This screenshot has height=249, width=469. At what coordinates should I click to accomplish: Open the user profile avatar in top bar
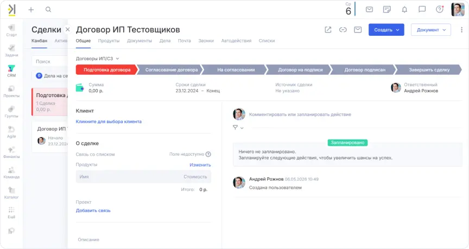coord(458,9)
